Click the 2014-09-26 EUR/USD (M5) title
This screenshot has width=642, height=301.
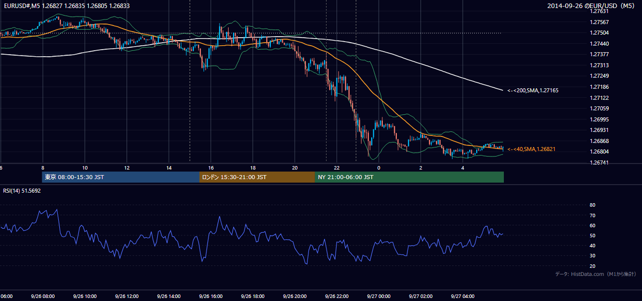pos(591,6)
